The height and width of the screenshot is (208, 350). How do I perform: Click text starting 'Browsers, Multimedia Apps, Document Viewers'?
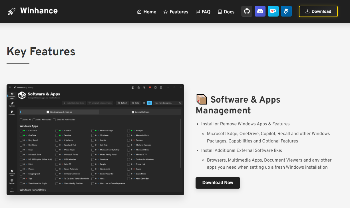click(269, 164)
